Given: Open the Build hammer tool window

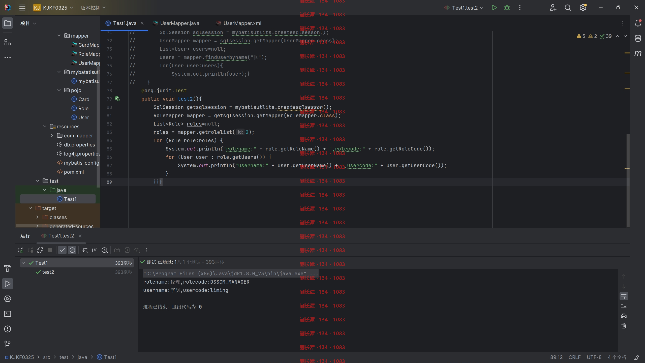Looking at the screenshot, I should coord(8,268).
